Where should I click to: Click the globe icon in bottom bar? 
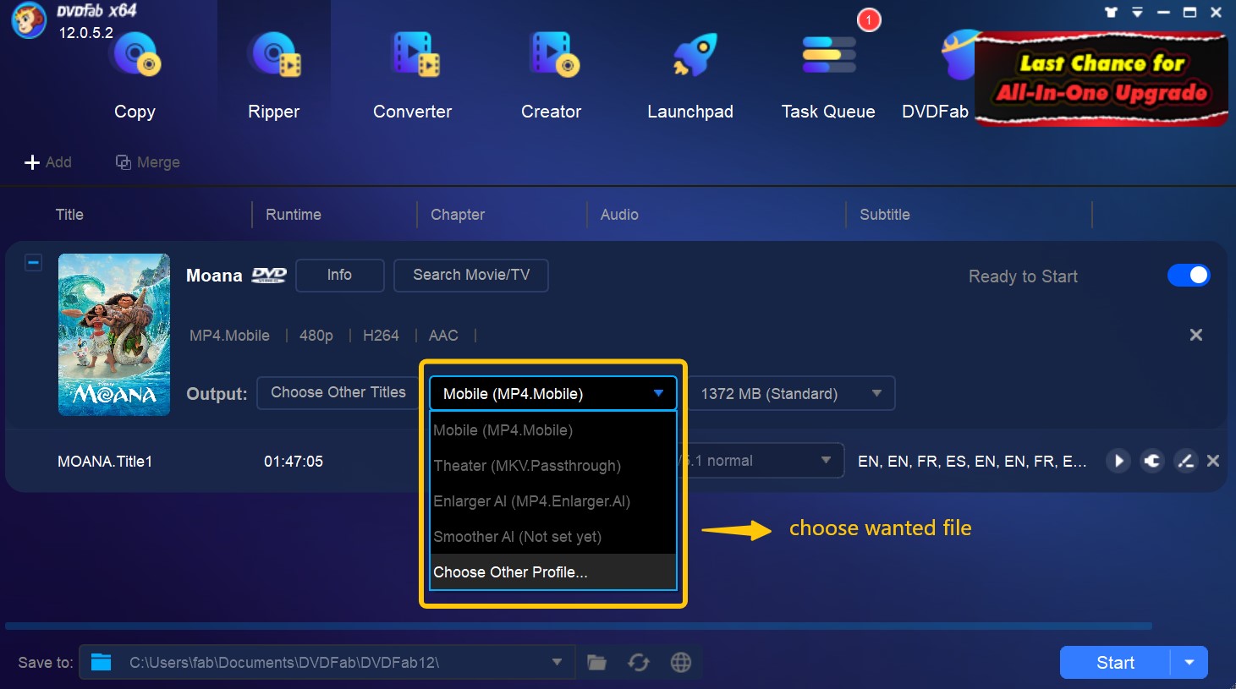(x=681, y=663)
